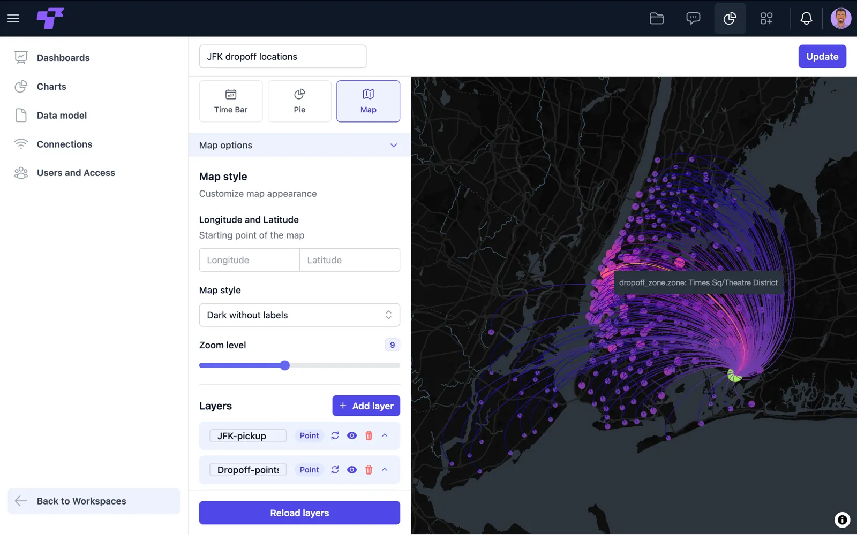Image resolution: width=857 pixels, height=535 pixels.
Task: Click the chart title field
Action: 283,57
